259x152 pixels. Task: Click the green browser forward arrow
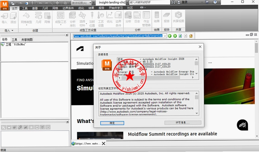pos(175,36)
